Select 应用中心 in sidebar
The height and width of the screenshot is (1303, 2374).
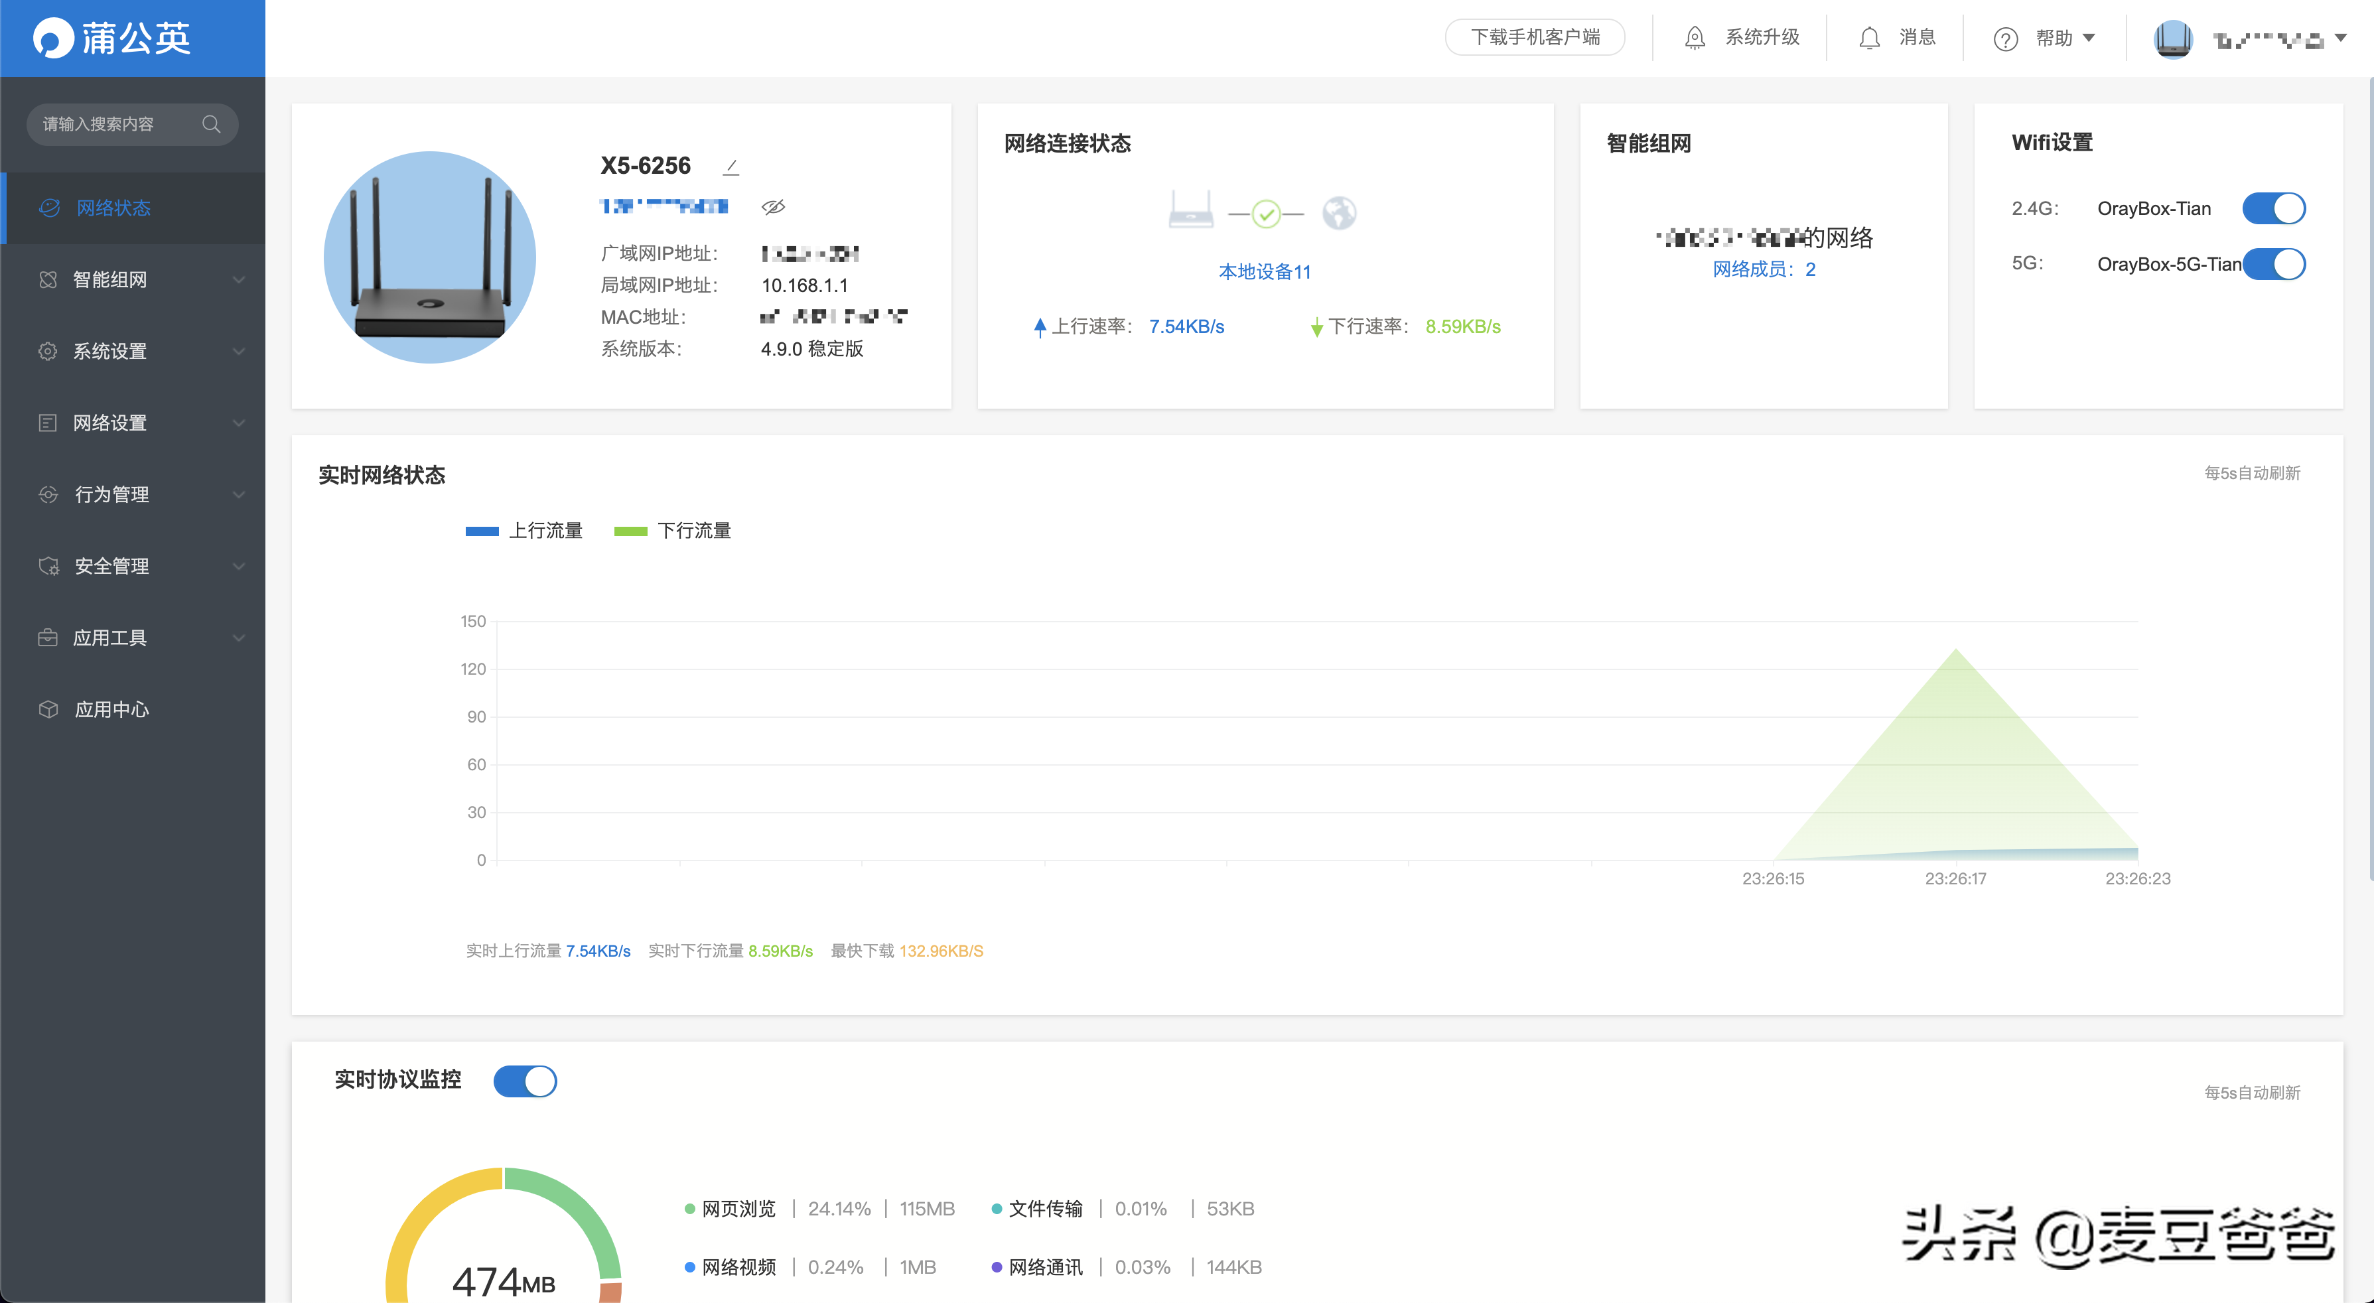click(133, 710)
